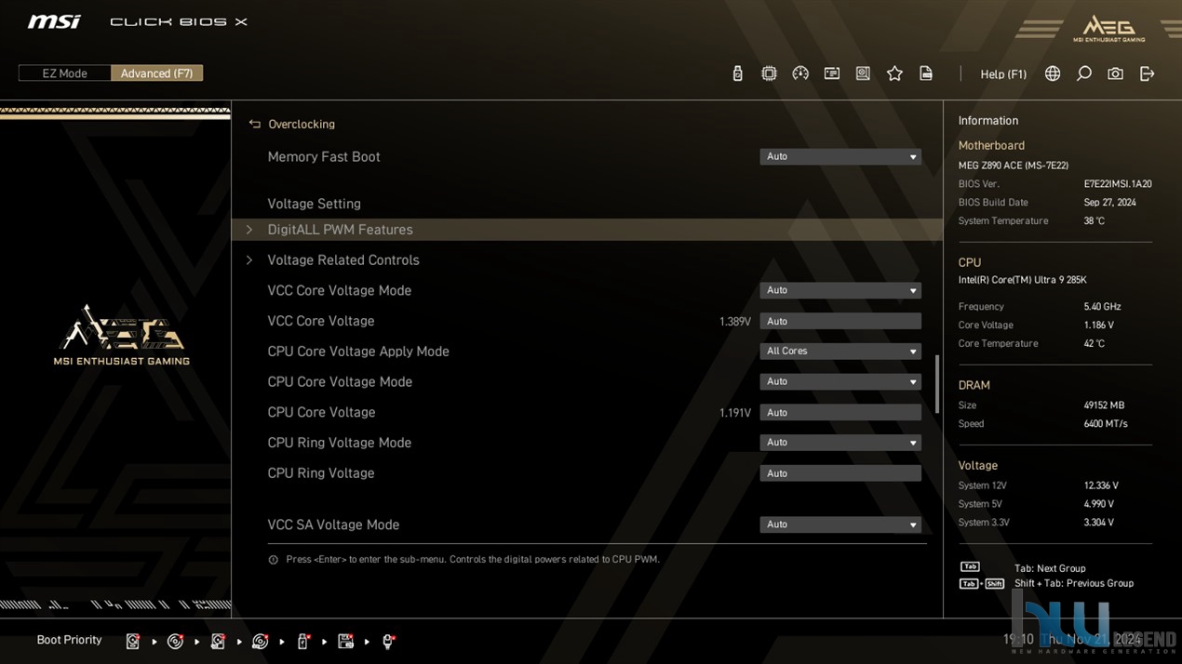Open CPU Core Voltage Apply Mode dropdown

840,352
